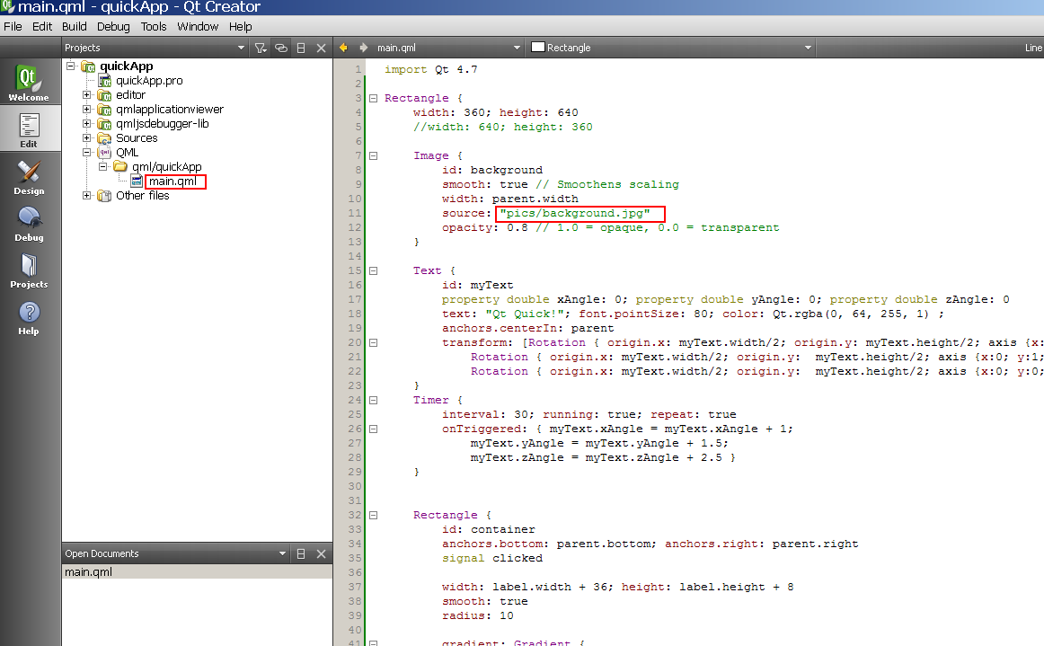The width and height of the screenshot is (1044, 646).
Task: Select the qmljsdebugger-lib tree item
Action: (x=163, y=124)
